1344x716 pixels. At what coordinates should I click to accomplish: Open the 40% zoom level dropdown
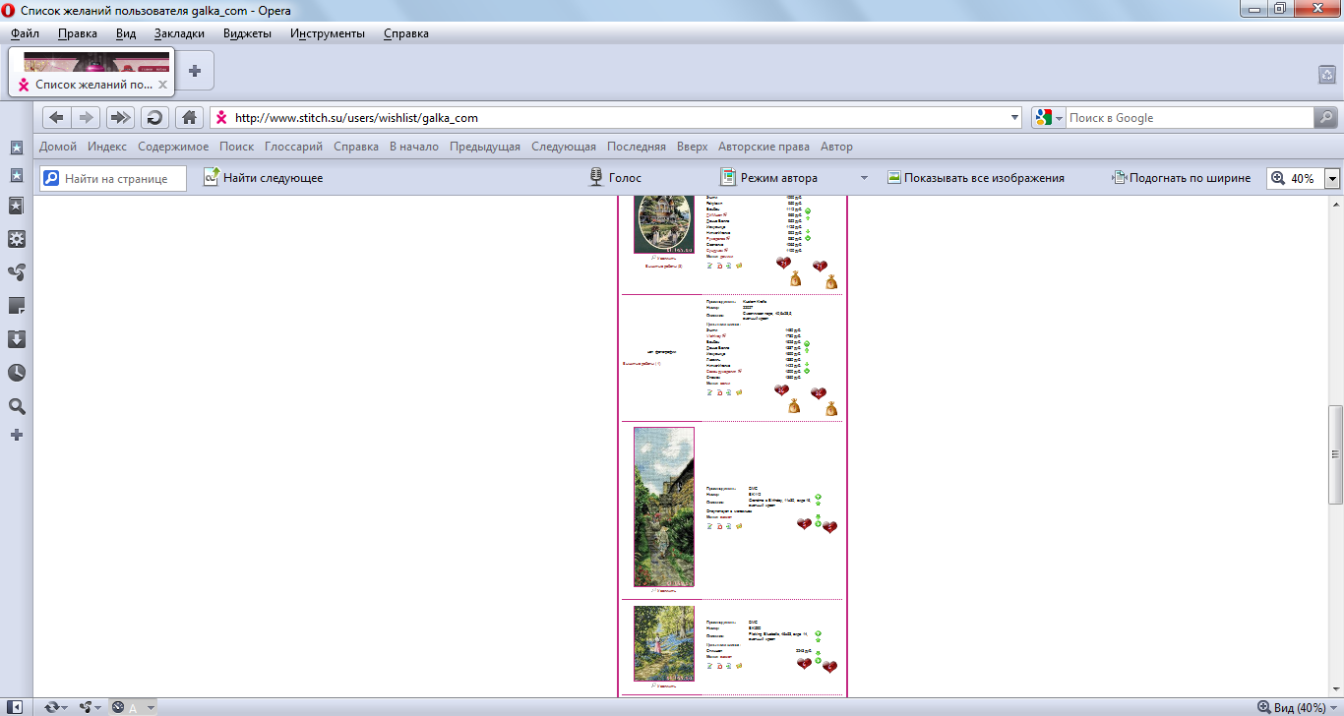tap(1332, 178)
